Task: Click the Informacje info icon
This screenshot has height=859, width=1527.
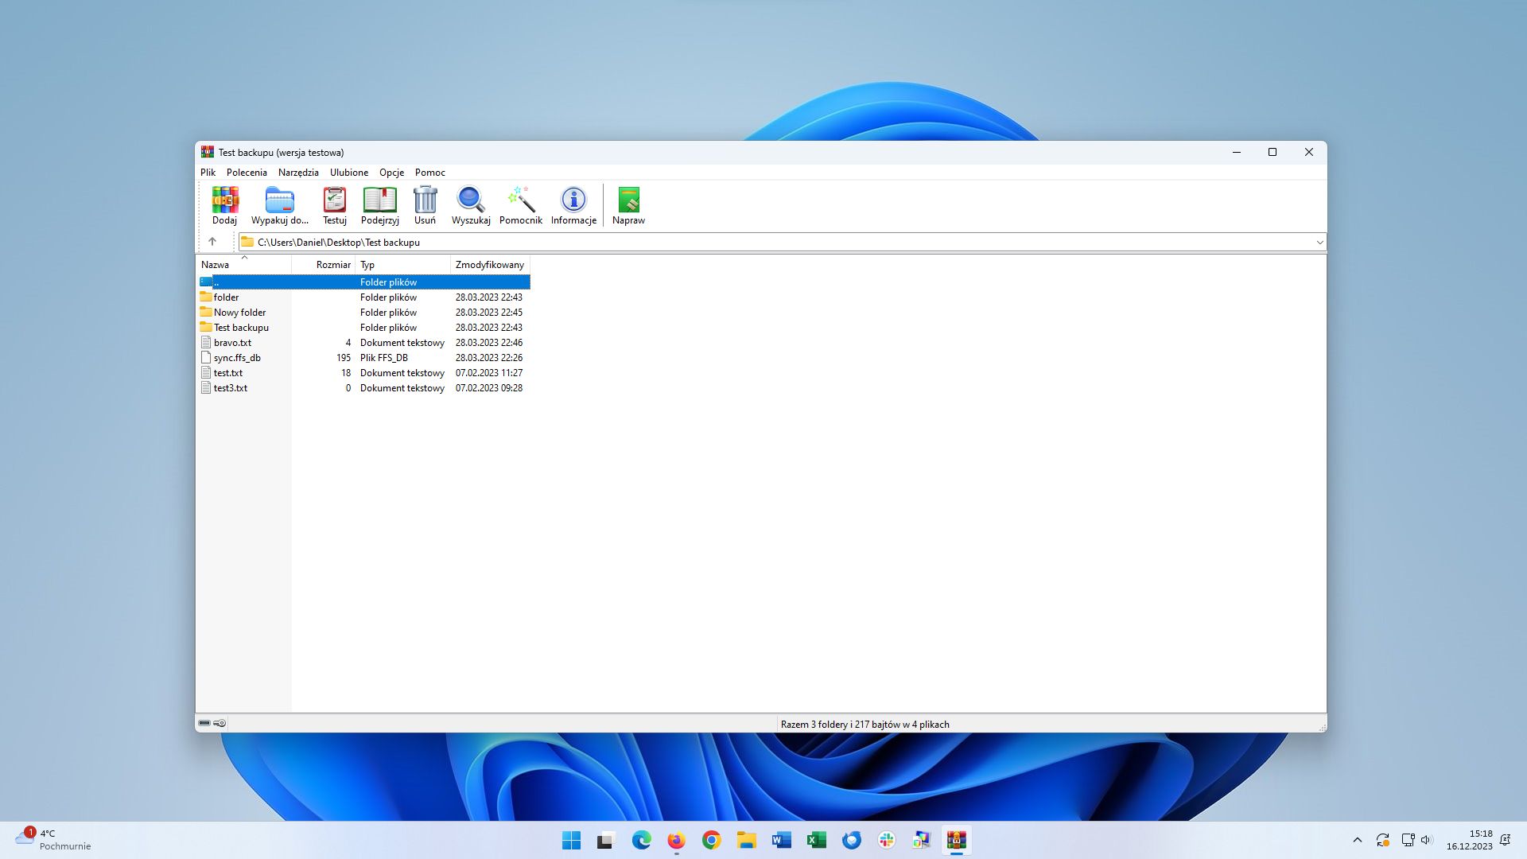Action: (573, 205)
